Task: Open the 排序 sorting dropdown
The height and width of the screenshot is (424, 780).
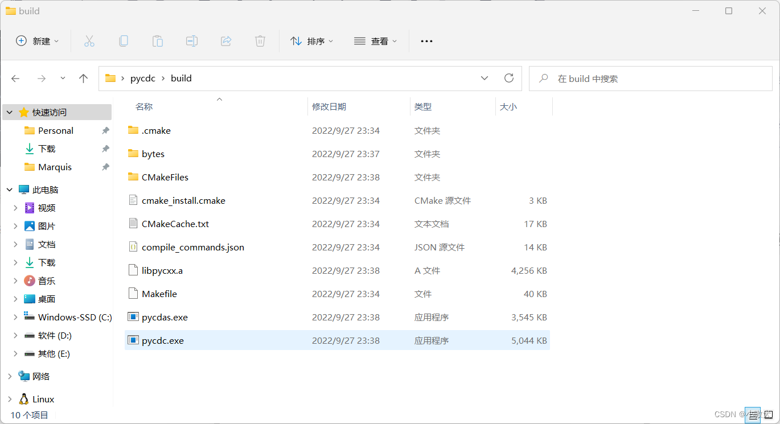Action: (311, 40)
